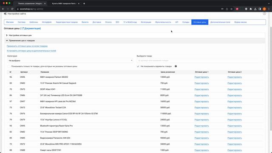Select the product name 'Рюкзак Xiaomi Mi Casual Daypack'
This screenshot has height=153, width=272.
(x=58, y=83)
